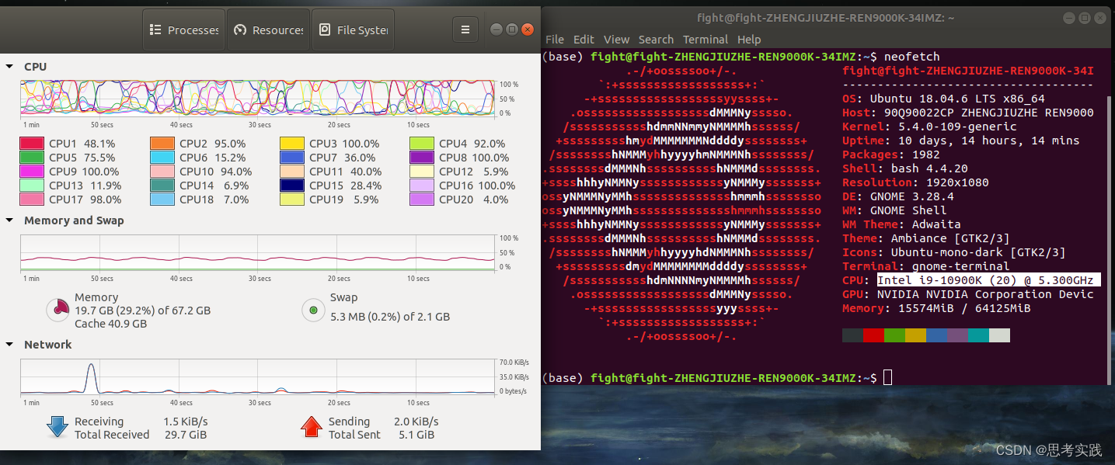Collapse the Memory and Swap section
The image size is (1115, 465).
coord(9,220)
